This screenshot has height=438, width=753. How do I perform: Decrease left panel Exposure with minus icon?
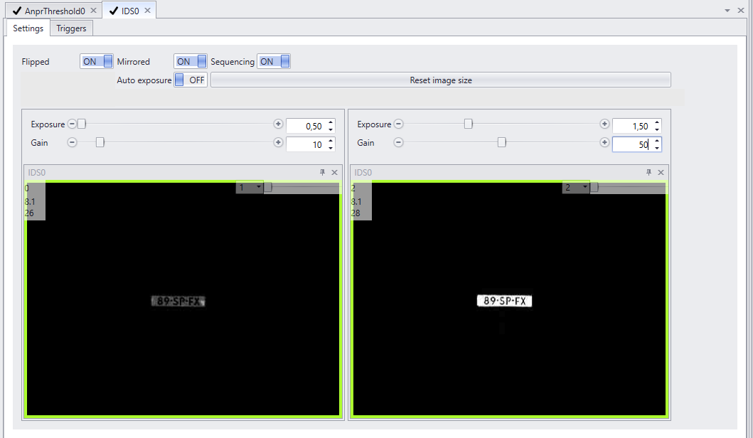(72, 124)
